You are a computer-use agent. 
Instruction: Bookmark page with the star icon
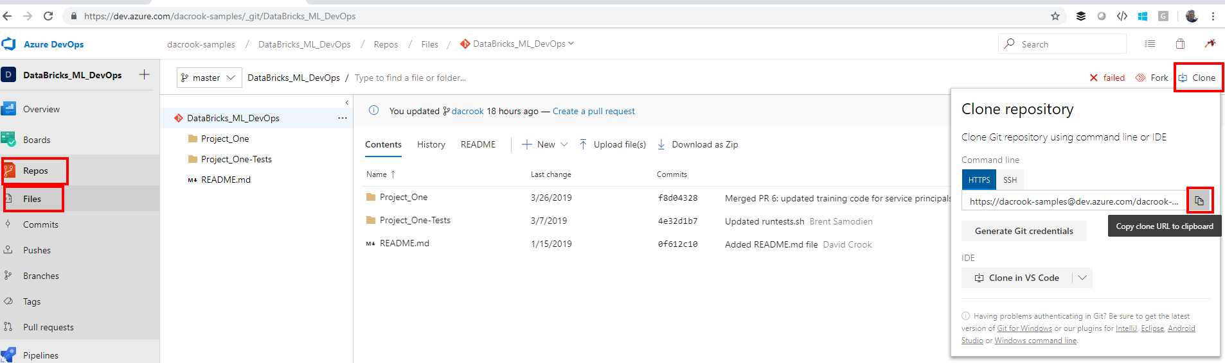[x=1055, y=16]
